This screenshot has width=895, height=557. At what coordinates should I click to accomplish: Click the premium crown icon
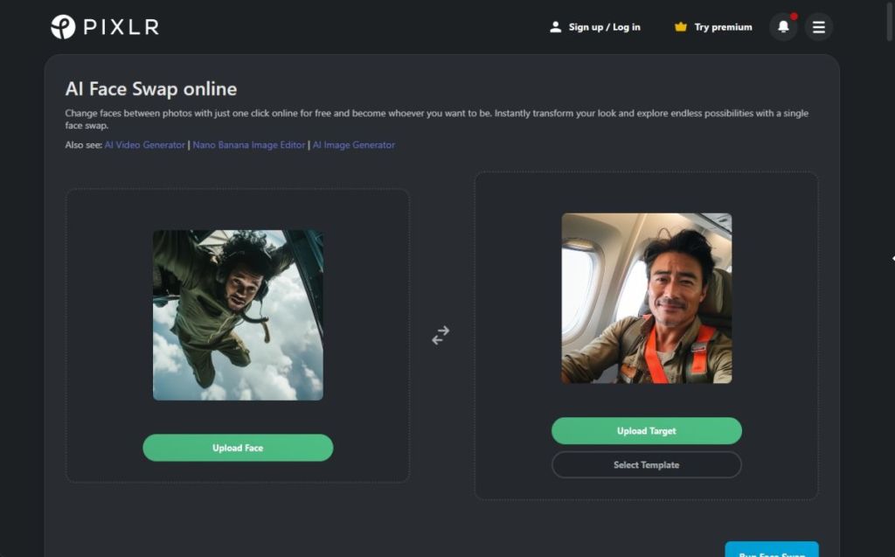tap(681, 27)
